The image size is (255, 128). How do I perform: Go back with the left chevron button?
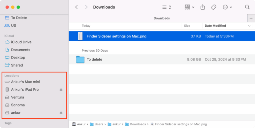[x=76, y=7]
